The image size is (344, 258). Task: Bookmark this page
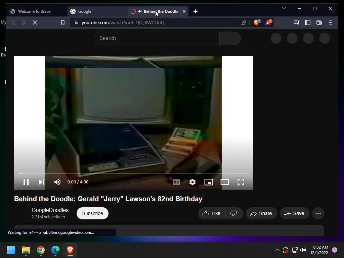point(63,23)
